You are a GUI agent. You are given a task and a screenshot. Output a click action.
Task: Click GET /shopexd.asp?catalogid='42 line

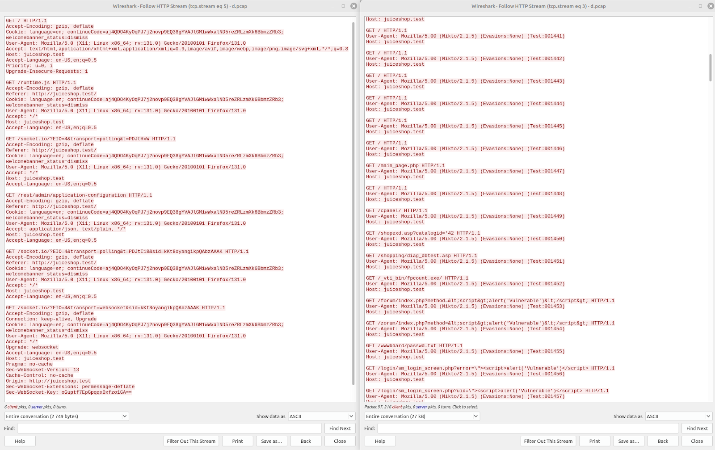click(423, 233)
